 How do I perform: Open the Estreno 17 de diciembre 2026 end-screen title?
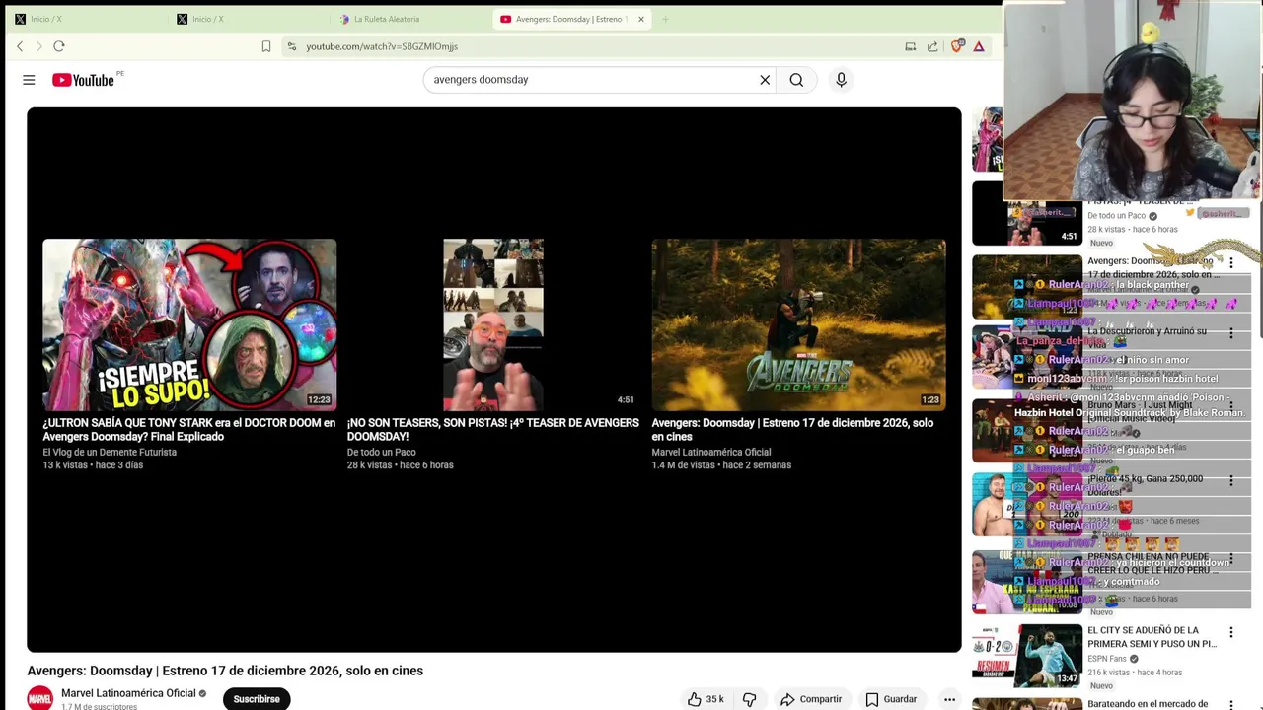click(x=792, y=430)
